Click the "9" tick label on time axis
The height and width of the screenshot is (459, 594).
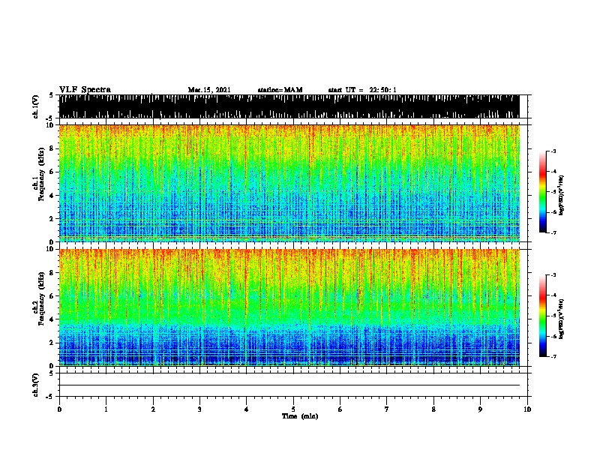(x=480, y=409)
